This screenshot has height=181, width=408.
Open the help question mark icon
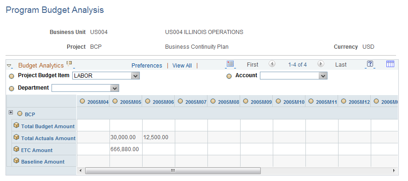coord(370,64)
